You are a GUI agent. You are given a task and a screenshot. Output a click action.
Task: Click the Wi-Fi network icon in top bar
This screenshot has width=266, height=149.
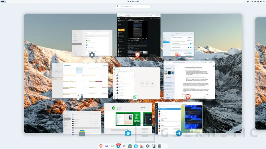click(255, 2)
